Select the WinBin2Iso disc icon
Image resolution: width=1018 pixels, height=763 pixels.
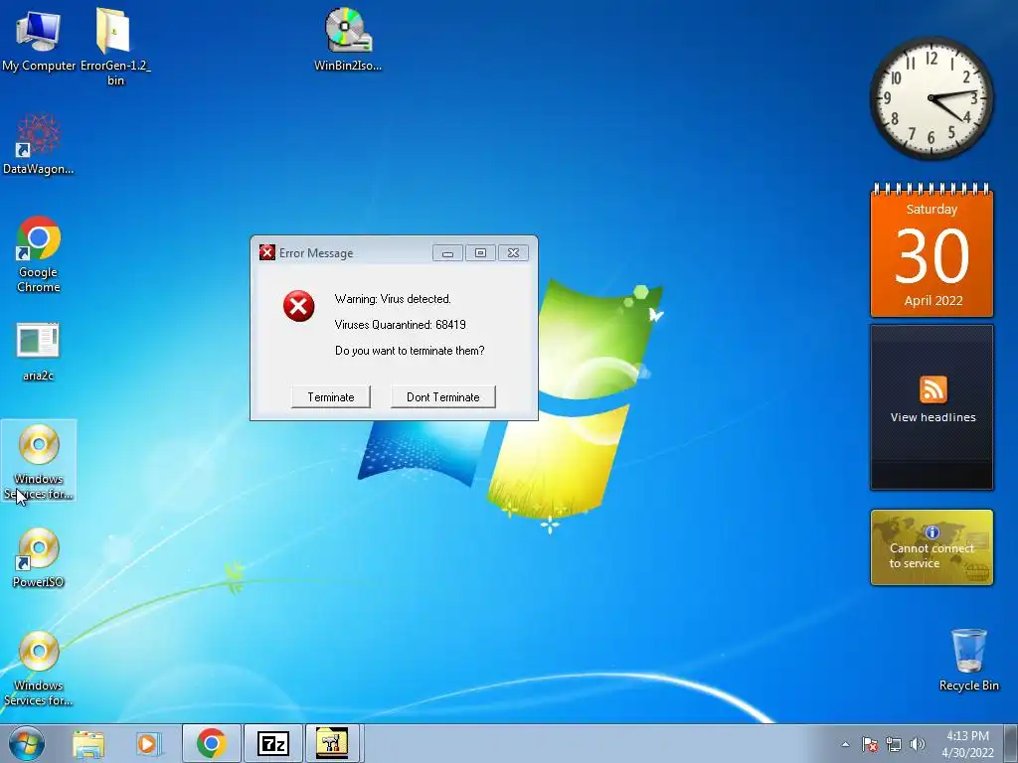[x=347, y=39]
